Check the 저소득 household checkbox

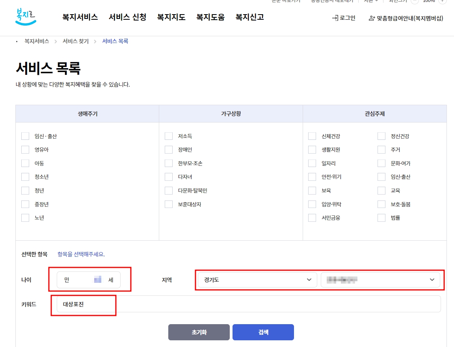coord(168,136)
